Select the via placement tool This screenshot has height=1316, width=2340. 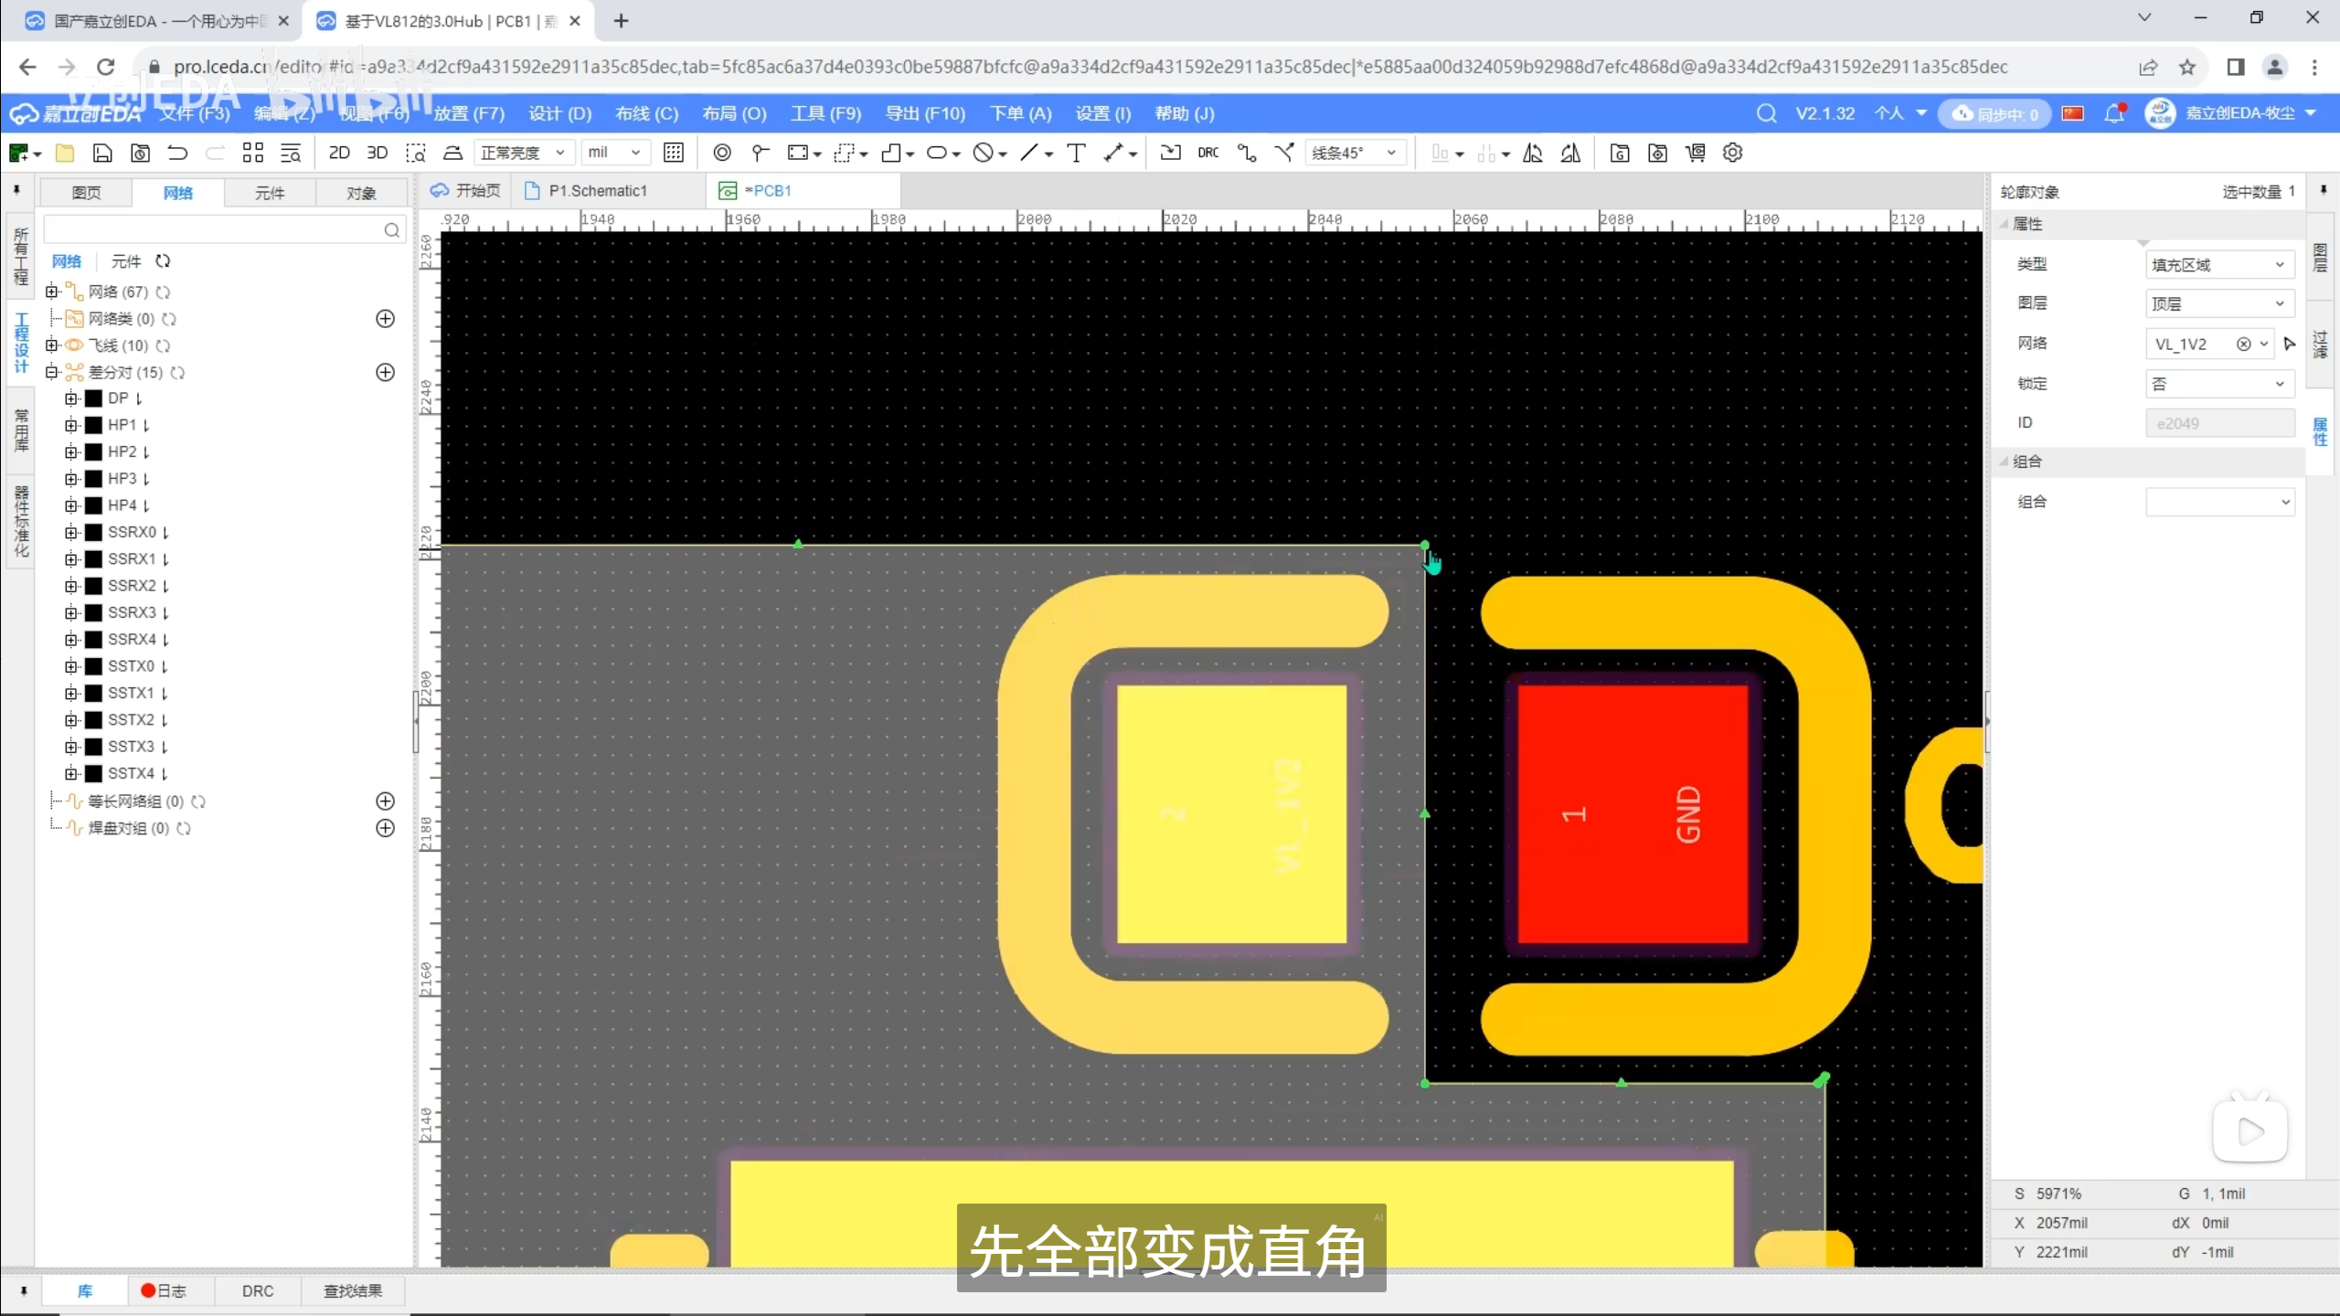click(721, 153)
